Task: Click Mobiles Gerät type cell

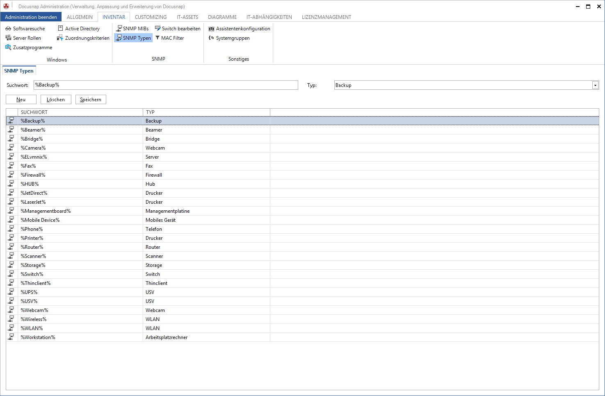Action: tap(207, 220)
